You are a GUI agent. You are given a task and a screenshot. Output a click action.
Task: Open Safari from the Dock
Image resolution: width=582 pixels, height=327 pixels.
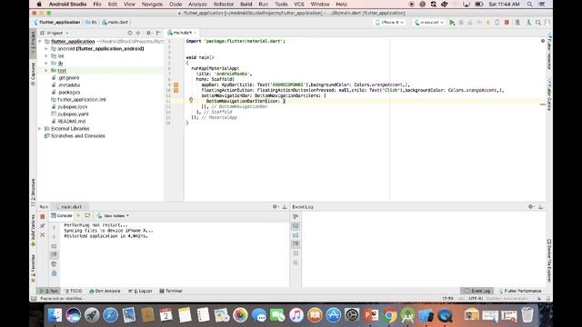[x=110, y=315]
